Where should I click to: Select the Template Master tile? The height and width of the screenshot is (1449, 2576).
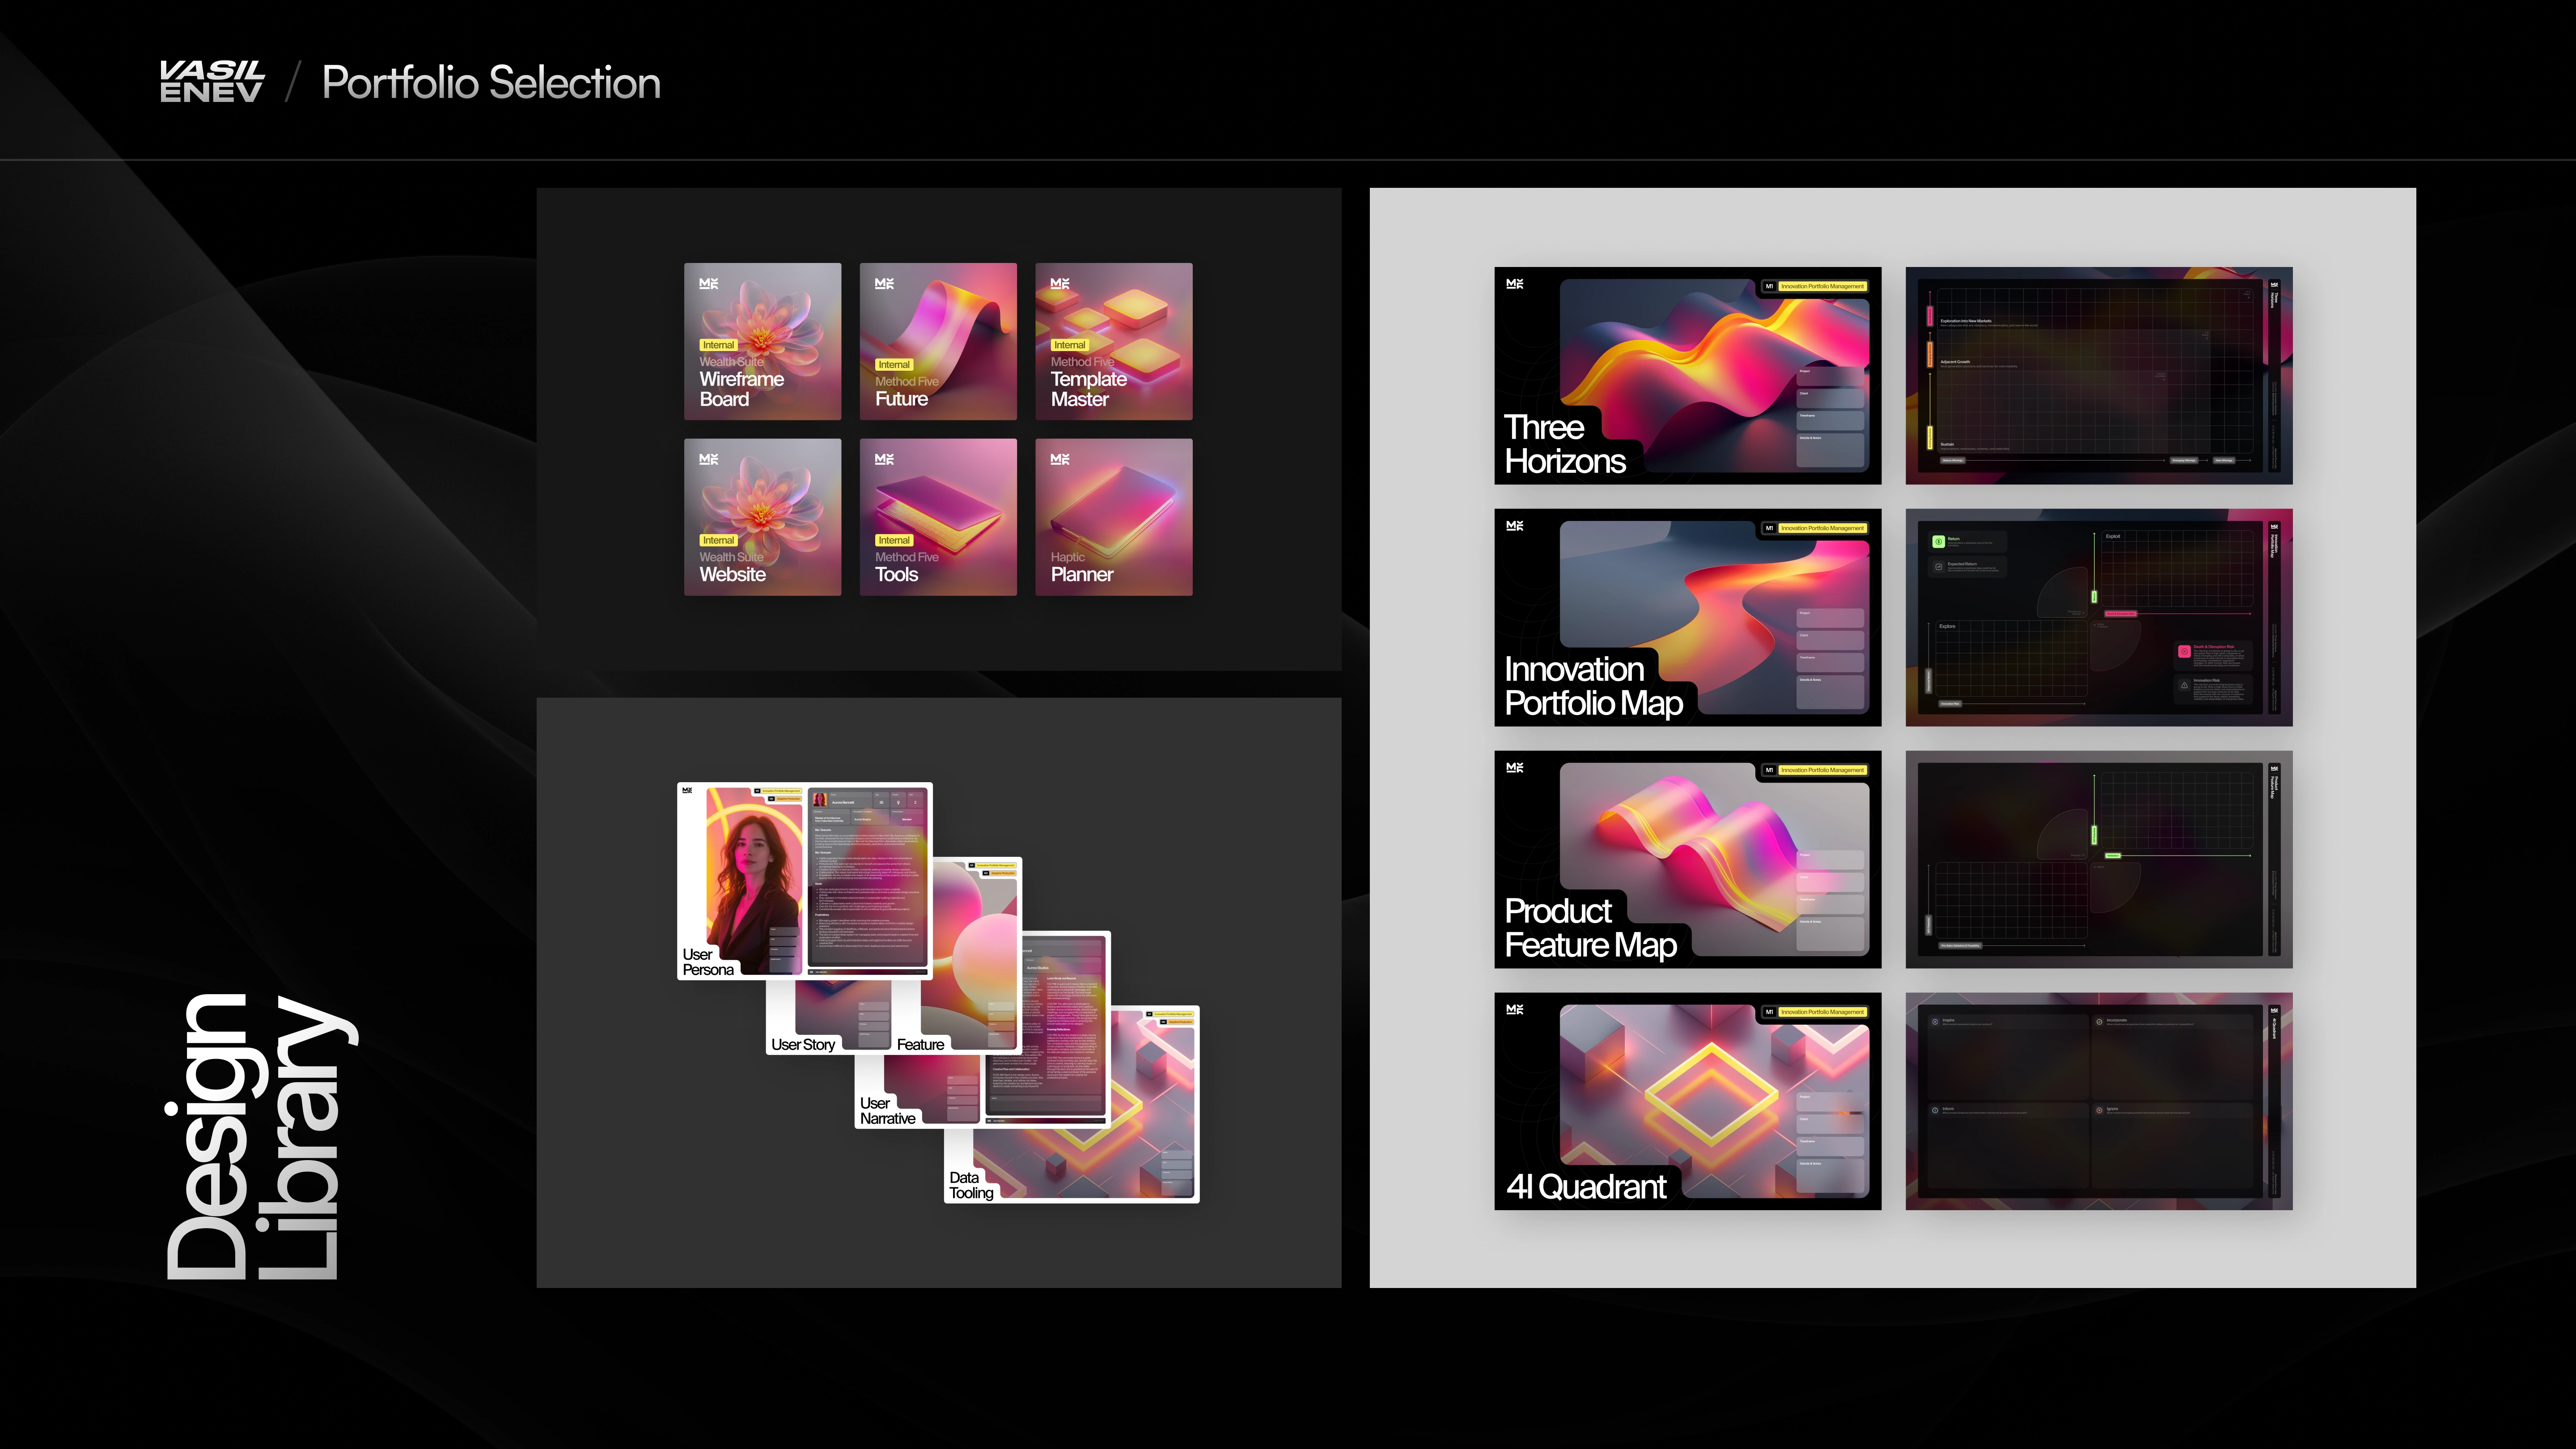tap(1113, 341)
